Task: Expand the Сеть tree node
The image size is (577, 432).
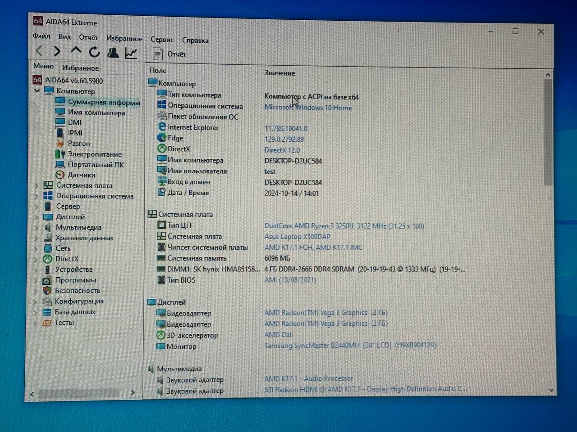Action: pos(37,248)
